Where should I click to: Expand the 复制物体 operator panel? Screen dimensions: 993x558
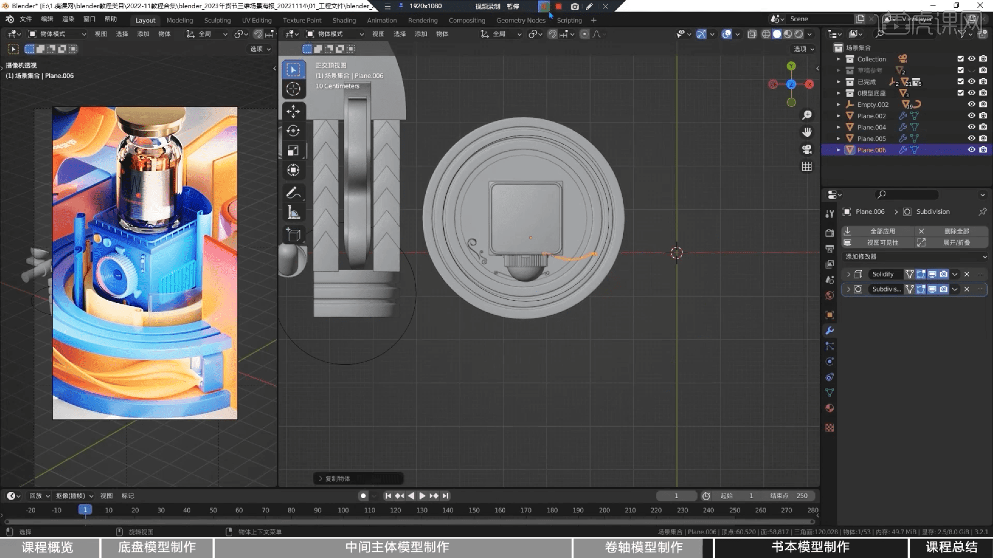[x=358, y=478]
